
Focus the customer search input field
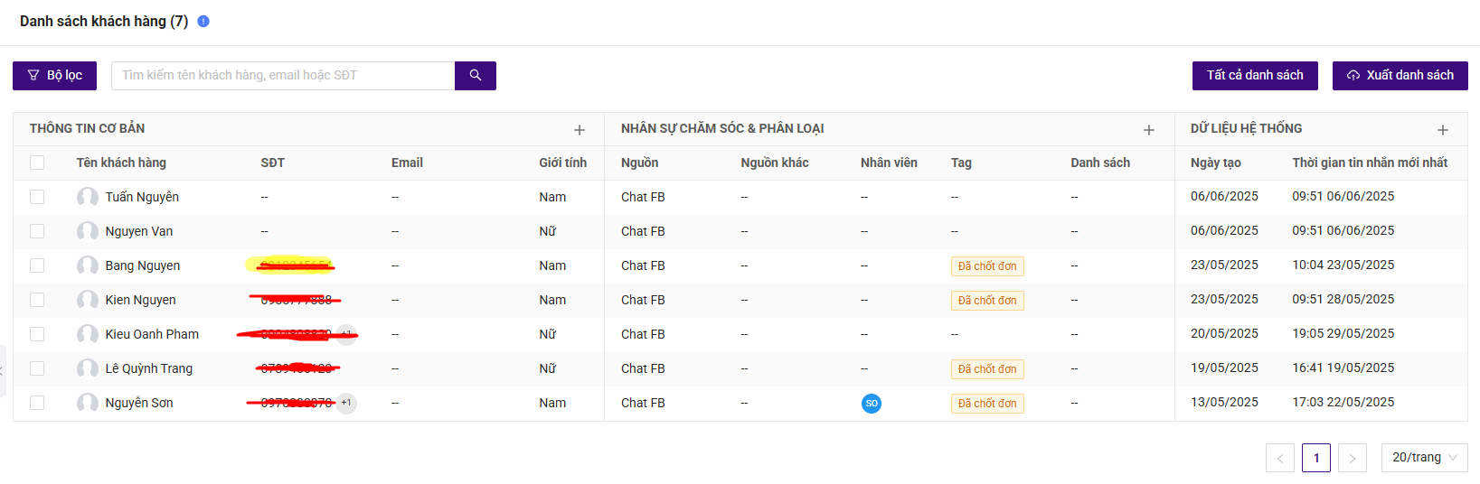coord(283,76)
